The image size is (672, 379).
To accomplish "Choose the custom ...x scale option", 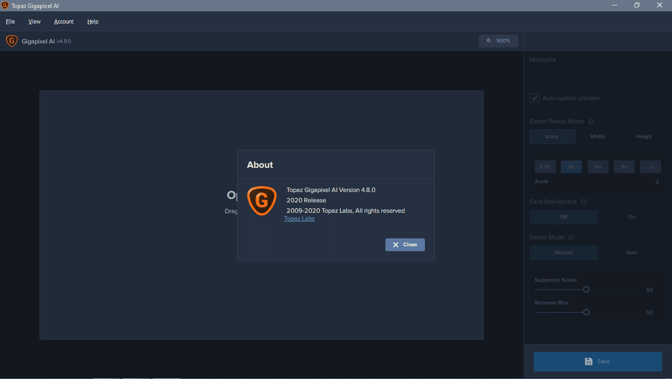I will pos(650,167).
